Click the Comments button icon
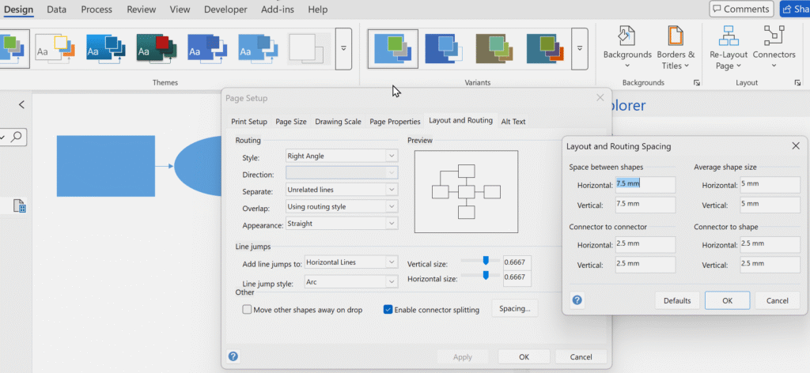 click(x=719, y=9)
